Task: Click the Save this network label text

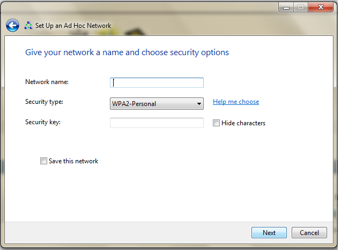Action: click(x=73, y=161)
